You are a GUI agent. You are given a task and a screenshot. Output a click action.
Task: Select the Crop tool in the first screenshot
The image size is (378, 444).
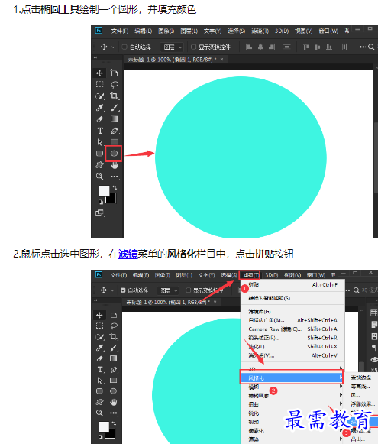click(115, 96)
